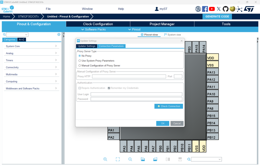The image size is (260, 166).
Task: Select Manual Configuration of Proxy Server option
Action: (x=80, y=66)
